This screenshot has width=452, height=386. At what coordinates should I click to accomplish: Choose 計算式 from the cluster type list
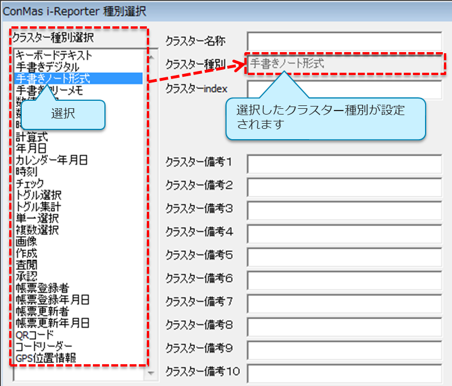(32, 137)
